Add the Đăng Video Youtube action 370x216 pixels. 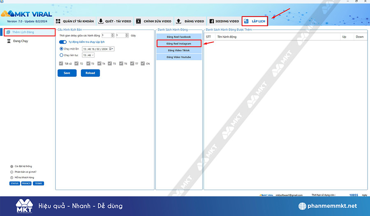click(179, 57)
